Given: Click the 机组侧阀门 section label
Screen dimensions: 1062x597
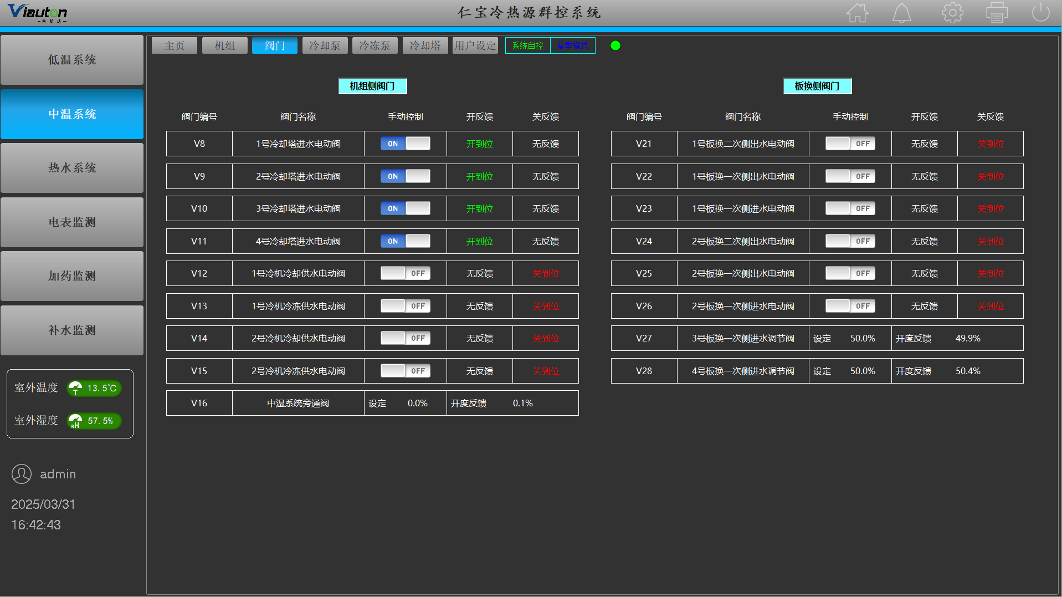Looking at the screenshot, I should point(373,86).
